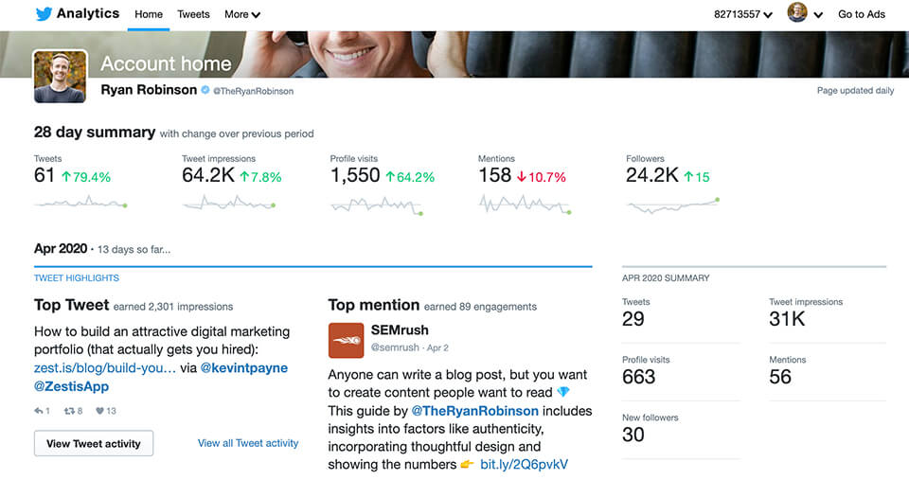Click the Twitter bird logo

[x=44, y=14]
